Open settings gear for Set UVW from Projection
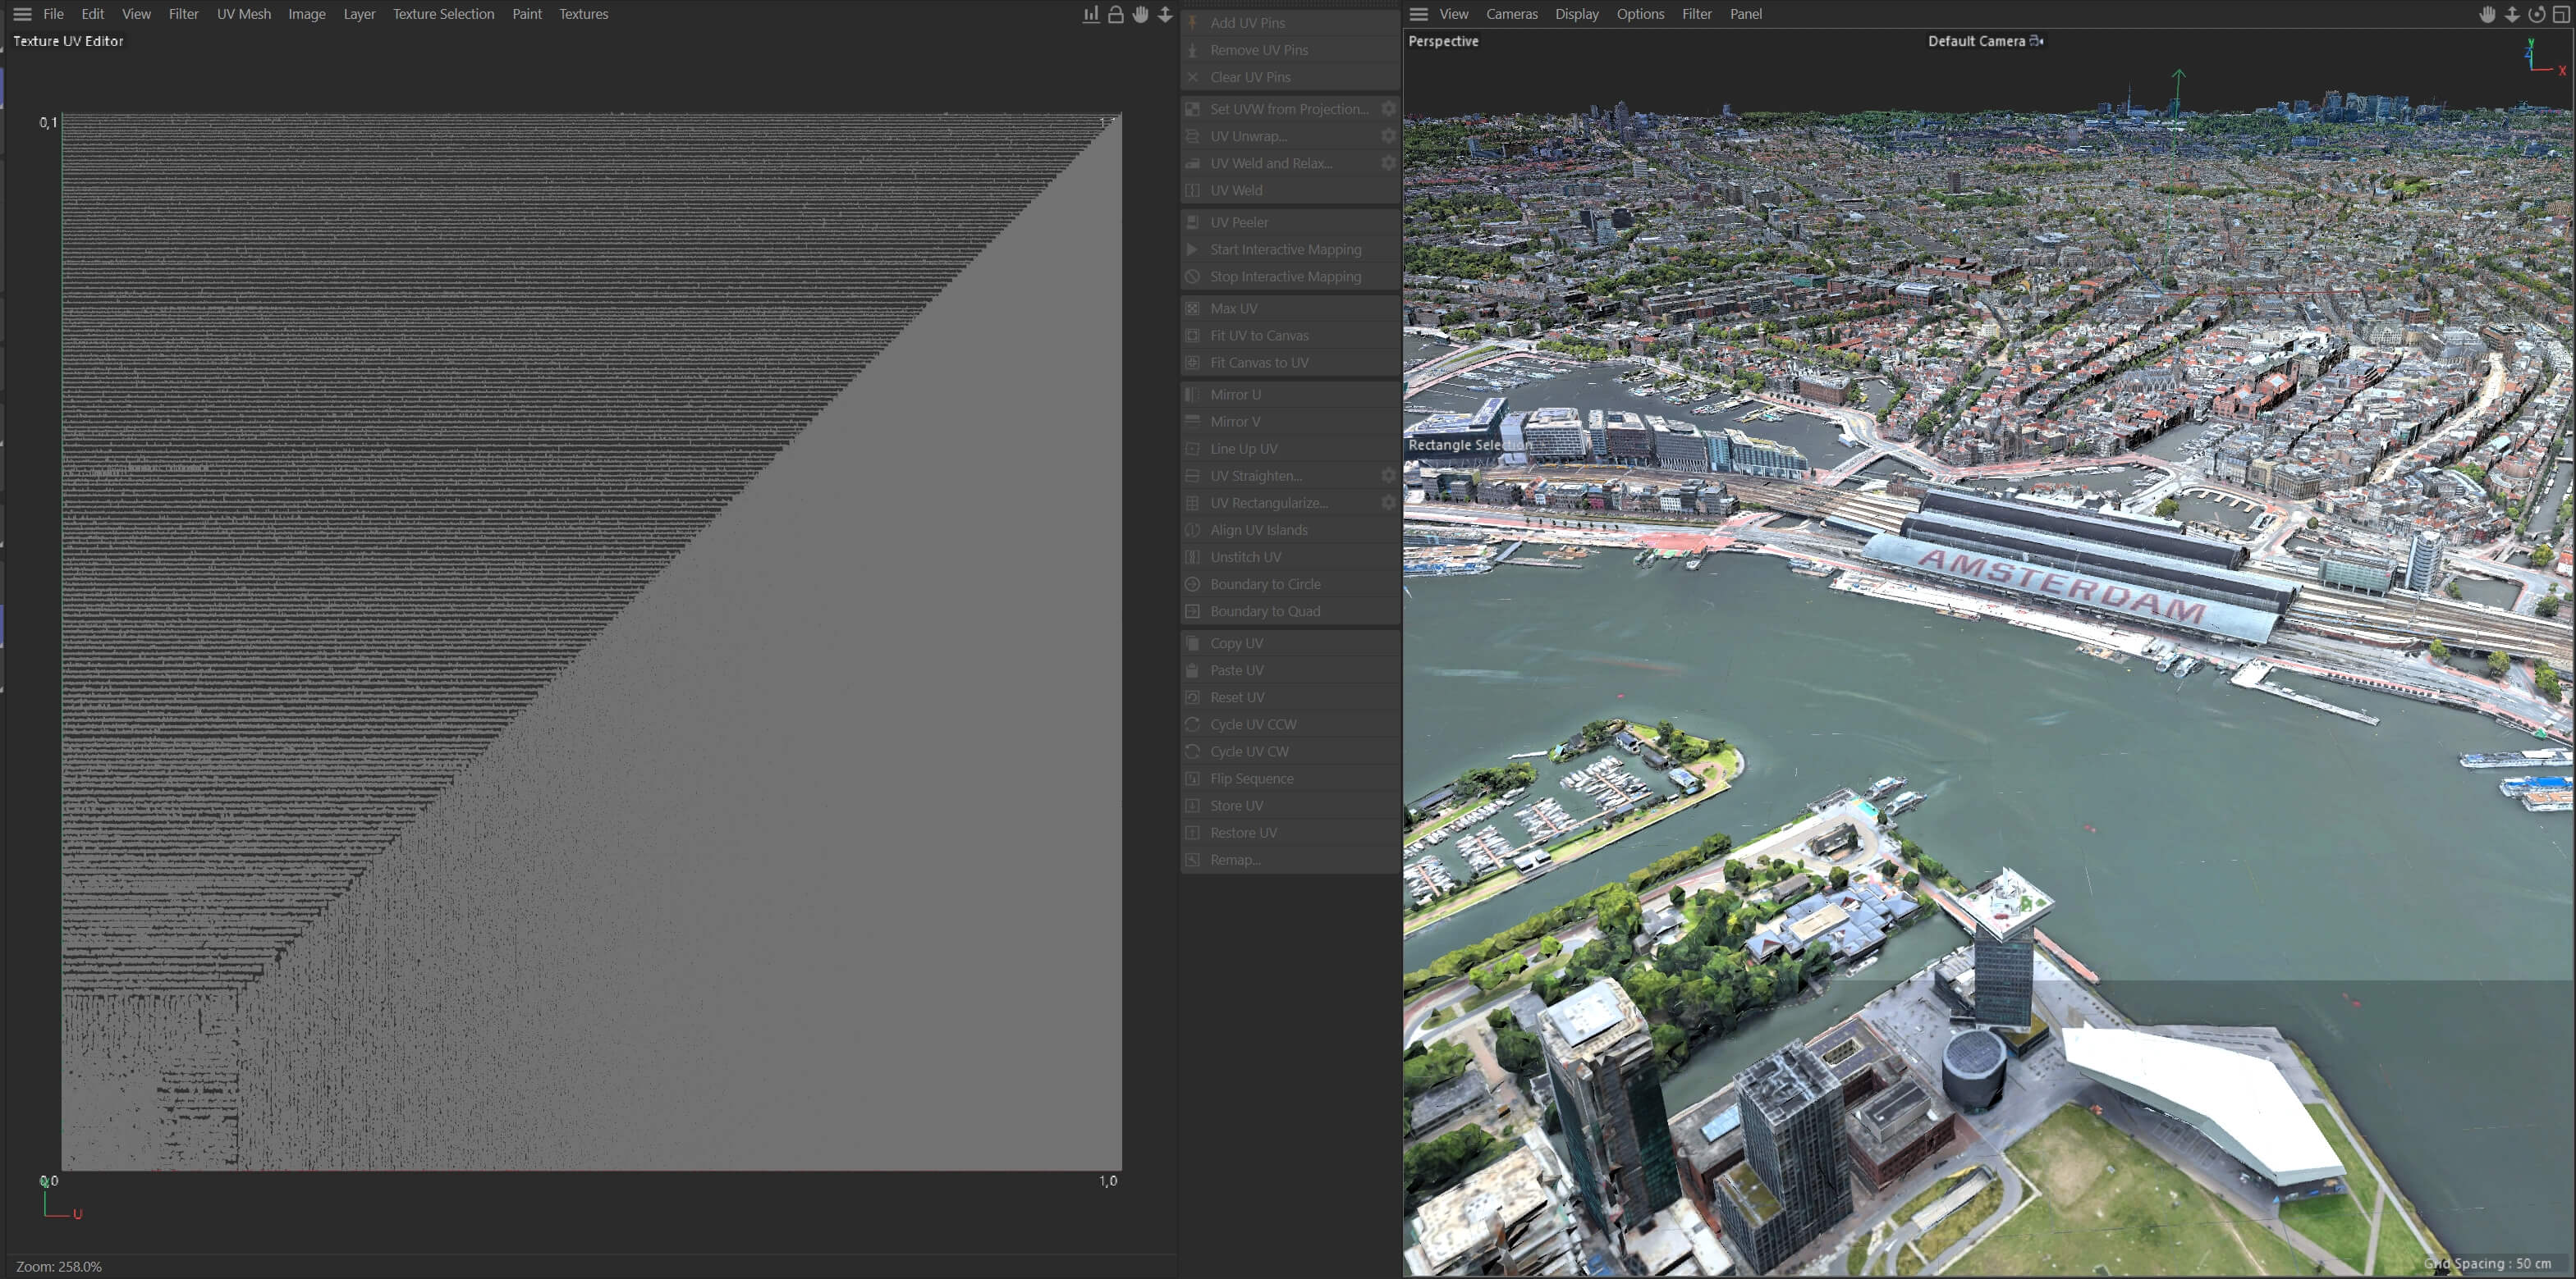The width and height of the screenshot is (2576, 1279). pos(1388,109)
